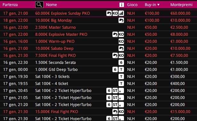This screenshot has height=121, width=197.
Task: Click re-entry icon on Explosive Sunday PKO row
Action: pos(109,13)
